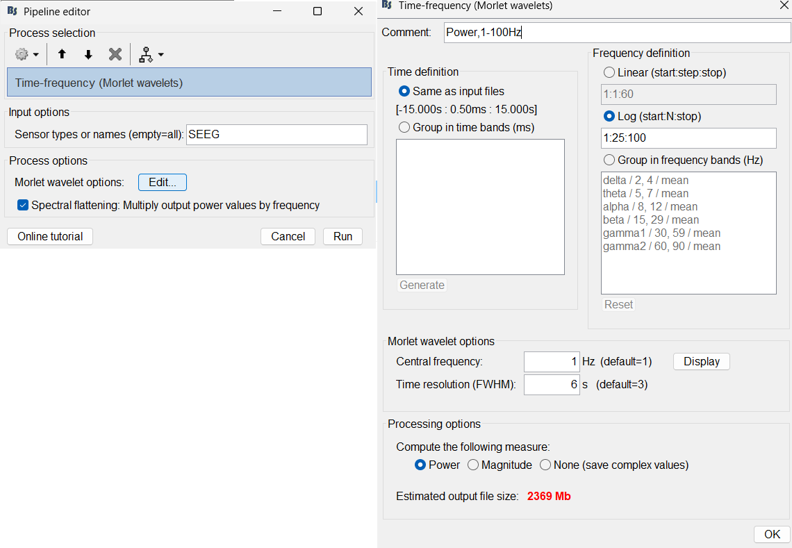Viewport: 792px width, 548px height.
Task: Toggle the Spectral flattening checkbox
Action: tap(23, 205)
